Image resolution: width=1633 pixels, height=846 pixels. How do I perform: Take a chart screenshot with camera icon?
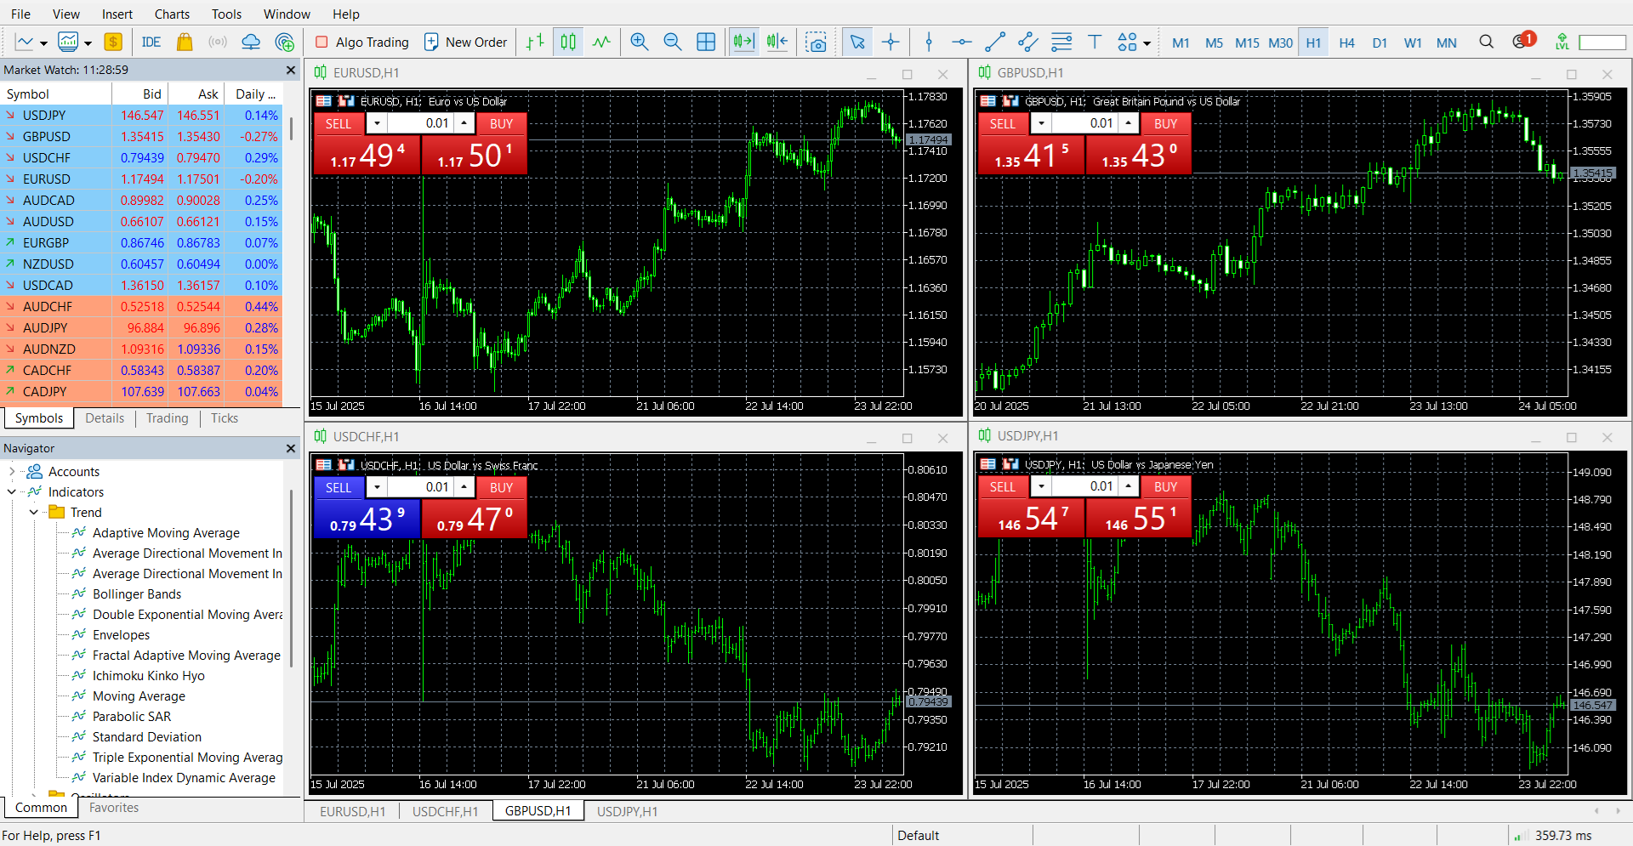tap(816, 42)
